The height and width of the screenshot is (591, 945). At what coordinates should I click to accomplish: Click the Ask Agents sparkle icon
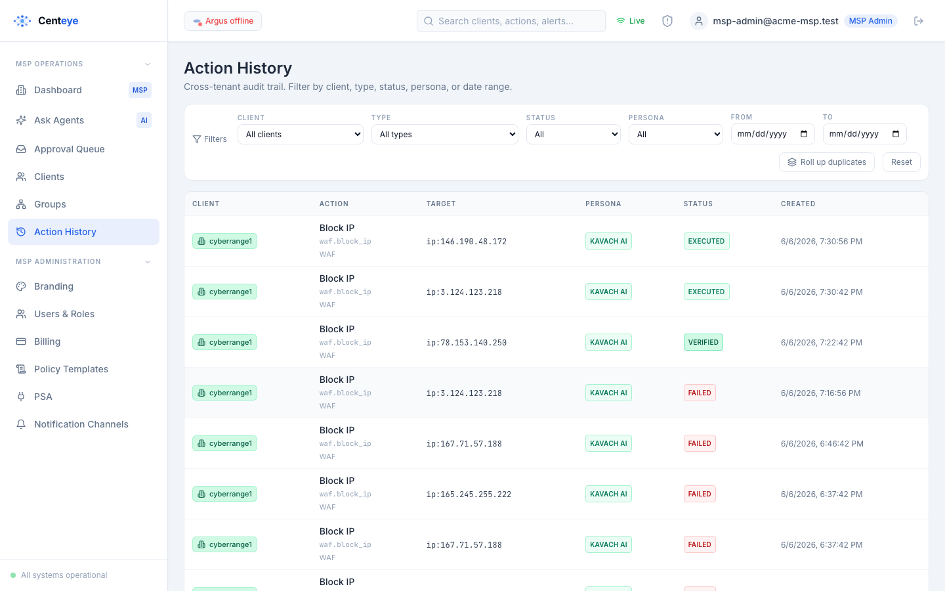[x=21, y=120]
